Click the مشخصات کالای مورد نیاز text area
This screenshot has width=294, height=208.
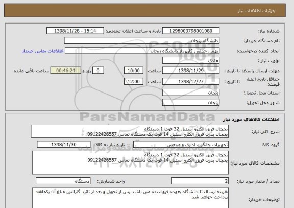click(x=130, y=163)
